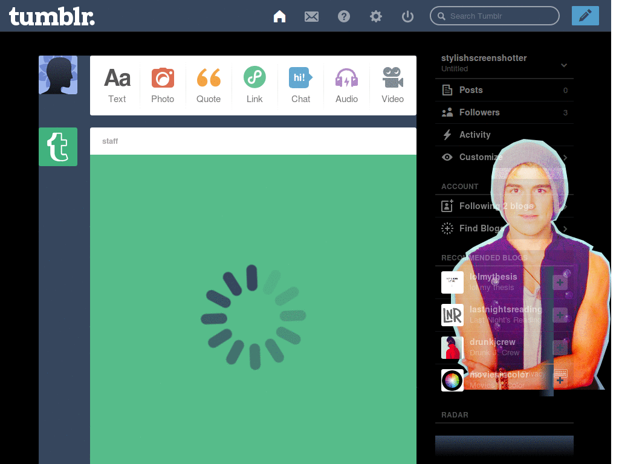The image size is (619, 464).
Task: Go to the Home dashboard icon
Action: click(279, 16)
